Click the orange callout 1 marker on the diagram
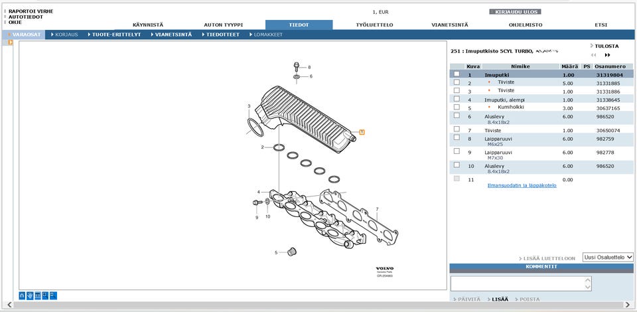This screenshot has width=637, height=312. (x=362, y=132)
